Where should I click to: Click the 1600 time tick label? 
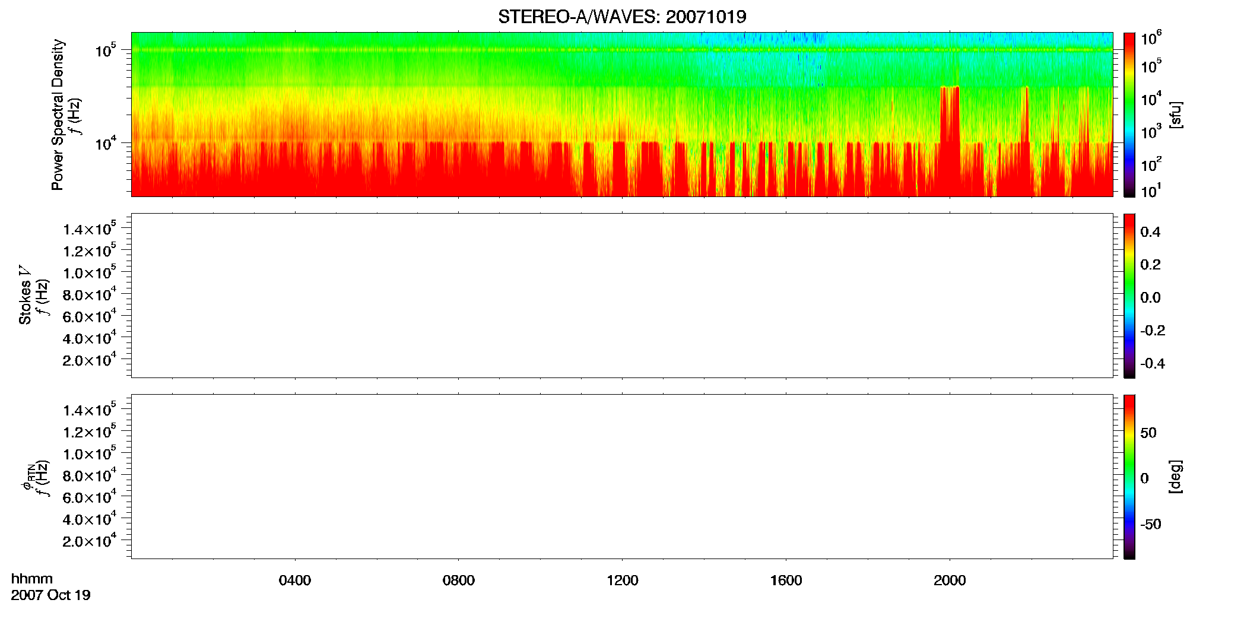[786, 580]
